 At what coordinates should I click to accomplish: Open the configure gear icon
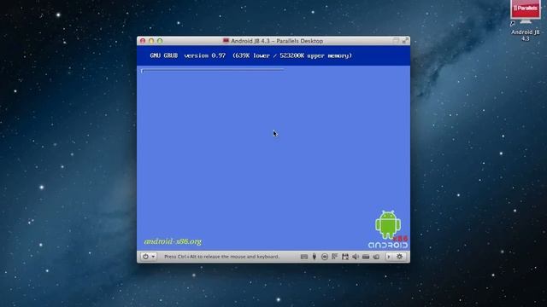pyautogui.click(x=399, y=257)
